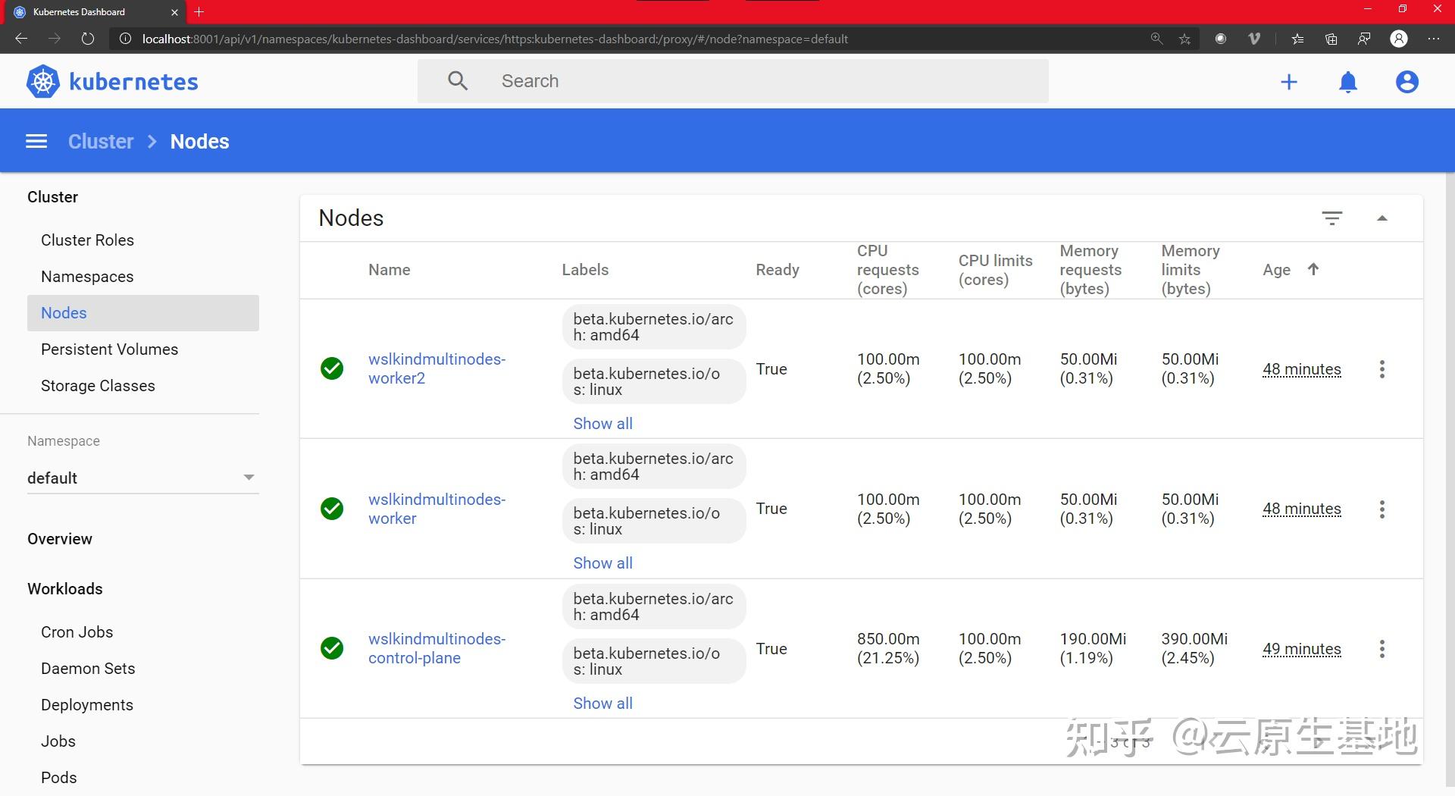Sort by Age column arrow
Screen dimensions: 1455x796
pyautogui.click(x=1313, y=269)
